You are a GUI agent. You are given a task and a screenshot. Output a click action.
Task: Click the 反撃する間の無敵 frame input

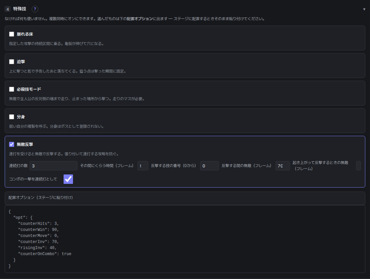click(x=283, y=166)
